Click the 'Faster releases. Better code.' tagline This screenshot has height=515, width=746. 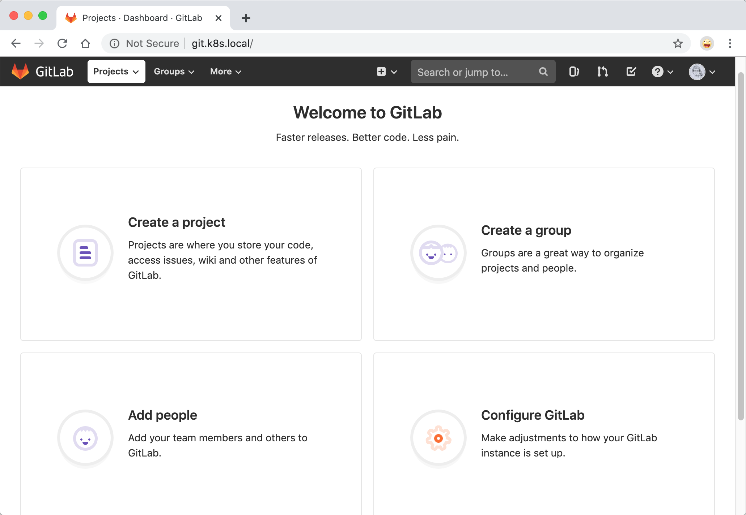coord(367,137)
